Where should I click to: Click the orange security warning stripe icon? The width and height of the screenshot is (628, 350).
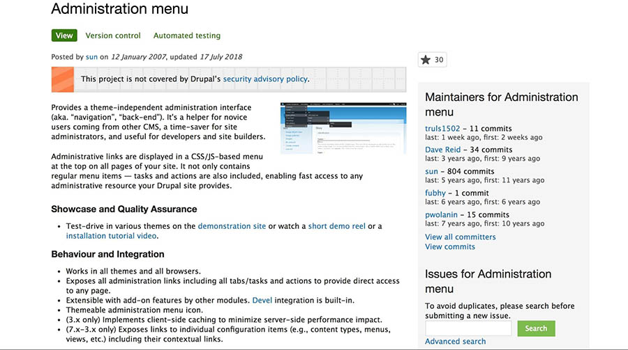click(x=63, y=79)
